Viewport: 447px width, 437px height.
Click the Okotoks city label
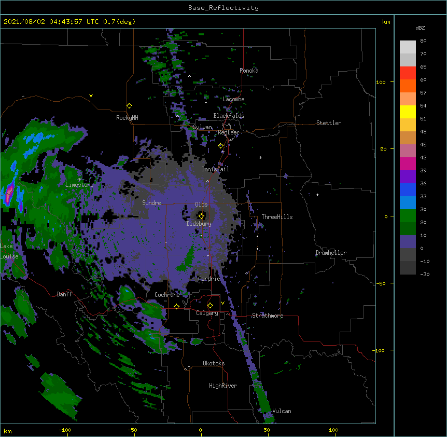[x=214, y=363]
